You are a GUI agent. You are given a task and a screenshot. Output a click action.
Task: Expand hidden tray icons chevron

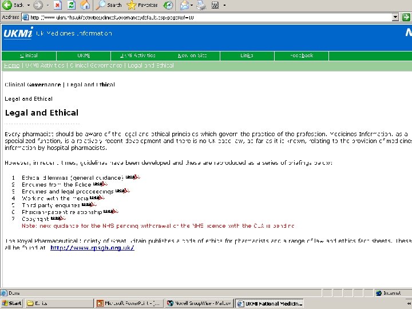(x=409, y=303)
